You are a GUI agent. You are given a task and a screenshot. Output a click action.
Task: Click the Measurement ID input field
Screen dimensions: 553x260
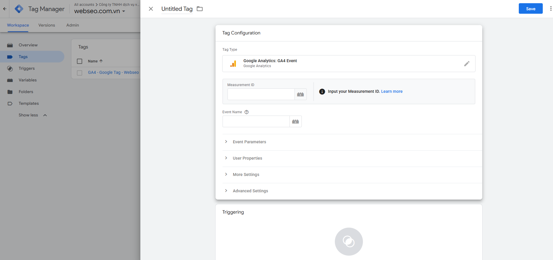pos(261,94)
